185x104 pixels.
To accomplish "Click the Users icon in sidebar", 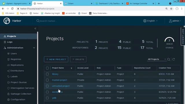I will 8,54.
